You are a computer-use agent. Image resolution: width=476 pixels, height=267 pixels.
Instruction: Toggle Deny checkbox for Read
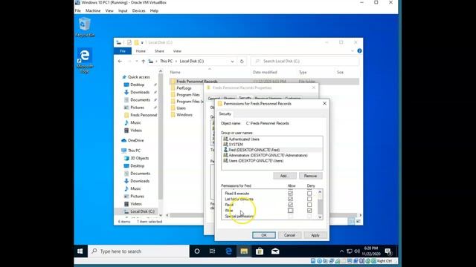[x=309, y=205]
